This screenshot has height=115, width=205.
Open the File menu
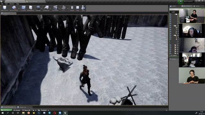coord(2,4)
